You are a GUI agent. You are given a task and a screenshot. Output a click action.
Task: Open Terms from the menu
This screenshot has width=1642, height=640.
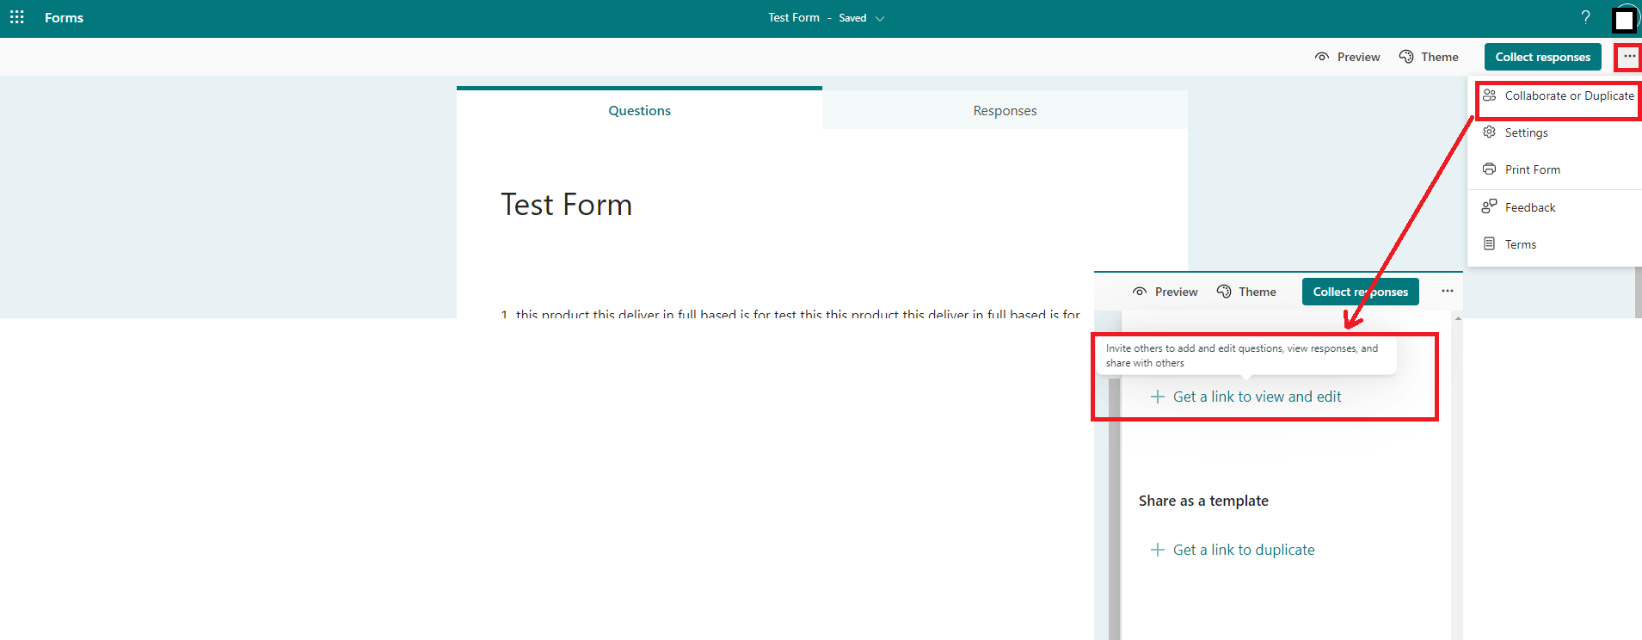click(x=1555, y=244)
